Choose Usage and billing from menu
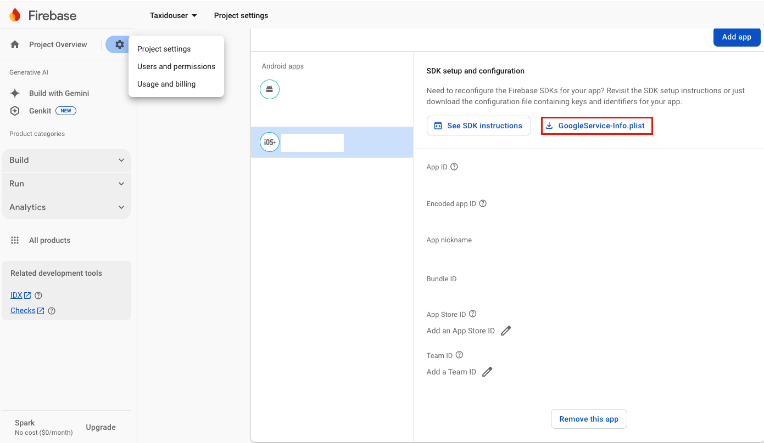 [x=166, y=84]
